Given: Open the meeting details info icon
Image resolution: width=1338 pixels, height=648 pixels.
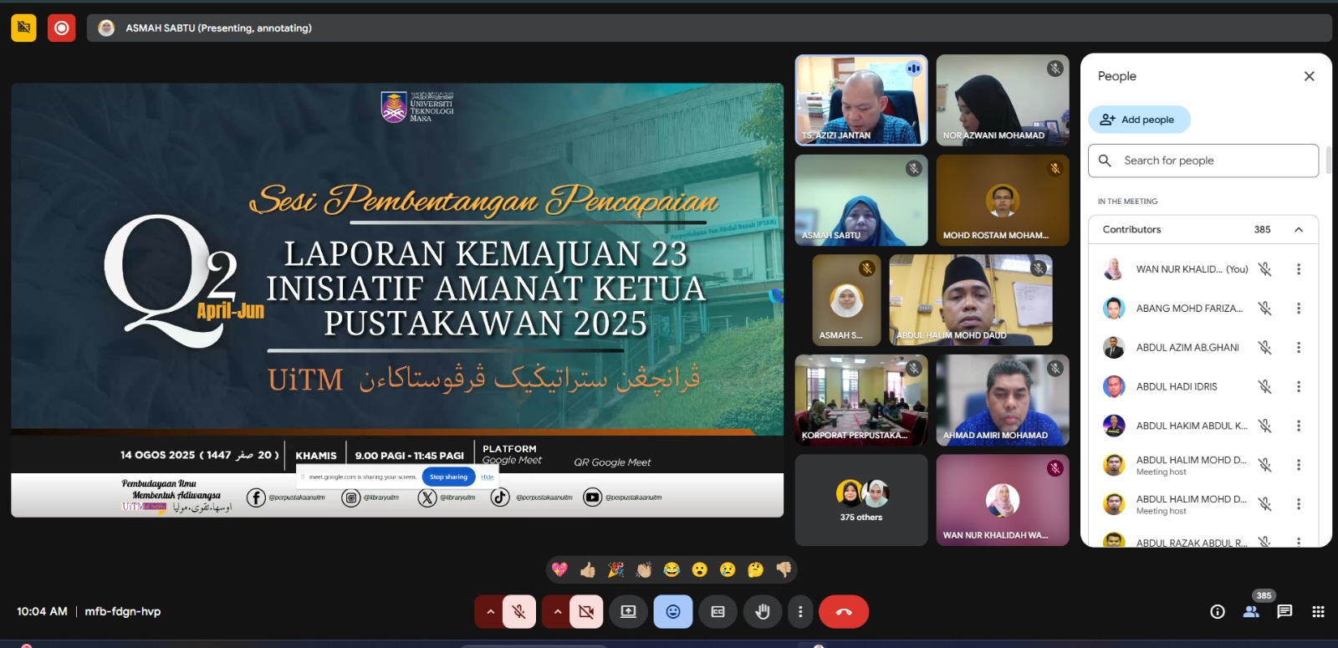Looking at the screenshot, I should click(1218, 612).
